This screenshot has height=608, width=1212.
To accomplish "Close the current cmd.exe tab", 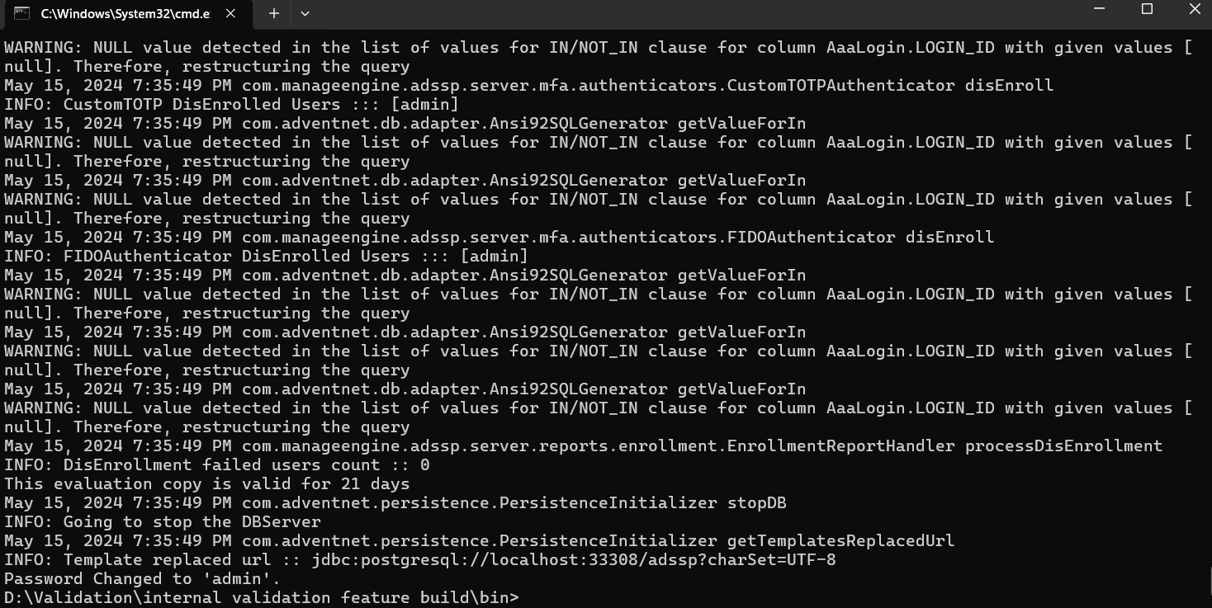I will [x=230, y=13].
